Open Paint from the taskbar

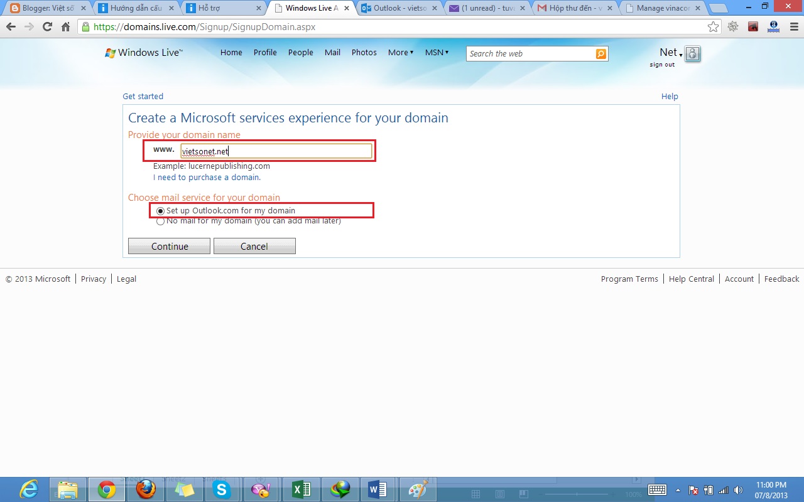click(x=417, y=489)
